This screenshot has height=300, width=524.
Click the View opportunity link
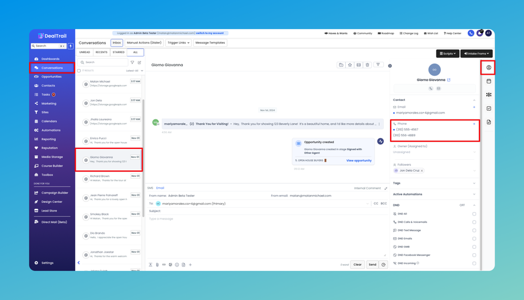(359, 161)
